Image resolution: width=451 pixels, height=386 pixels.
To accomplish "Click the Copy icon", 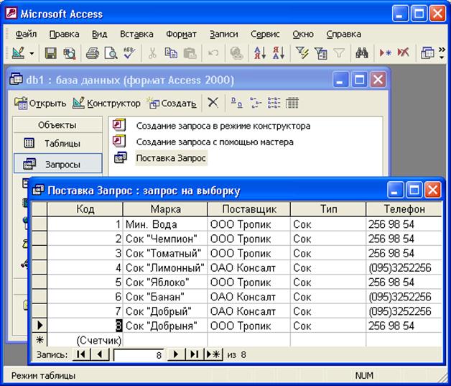I will tap(171, 53).
